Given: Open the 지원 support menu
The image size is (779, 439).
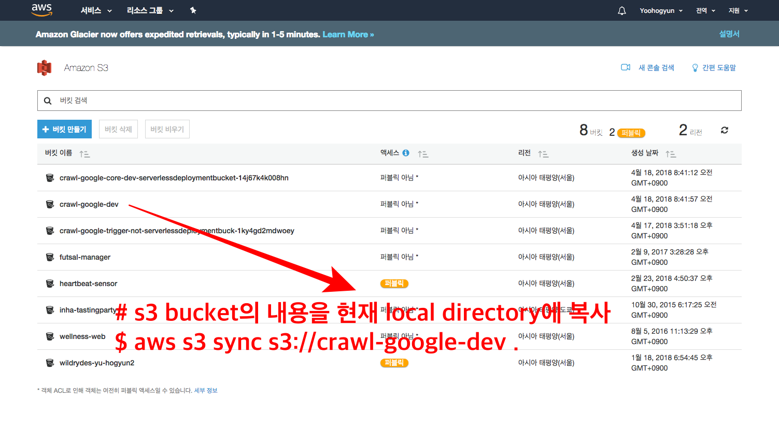Looking at the screenshot, I should pyautogui.click(x=738, y=10).
